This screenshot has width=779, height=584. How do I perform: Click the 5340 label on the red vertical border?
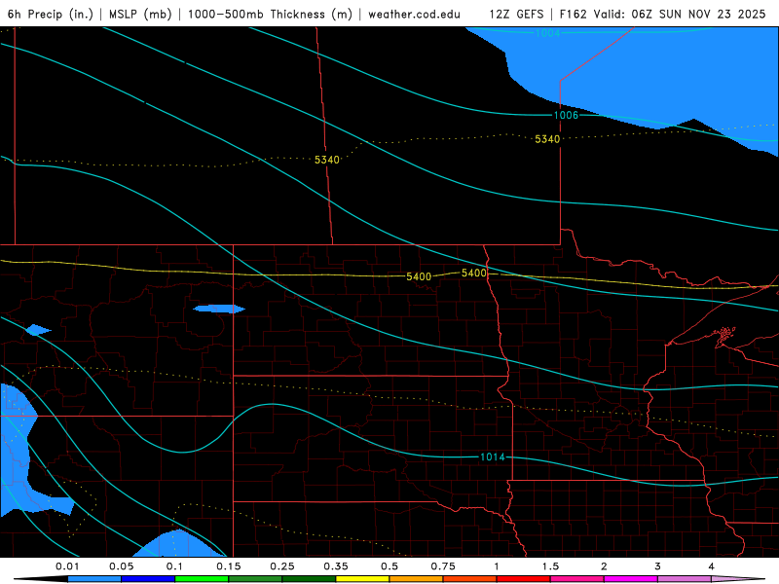point(327,160)
